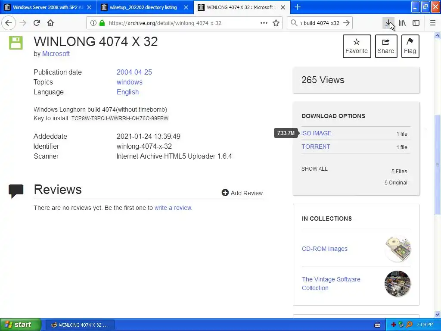Download the TORRENT file
The width and height of the screenshot is (441, 331).
[316, 147]
